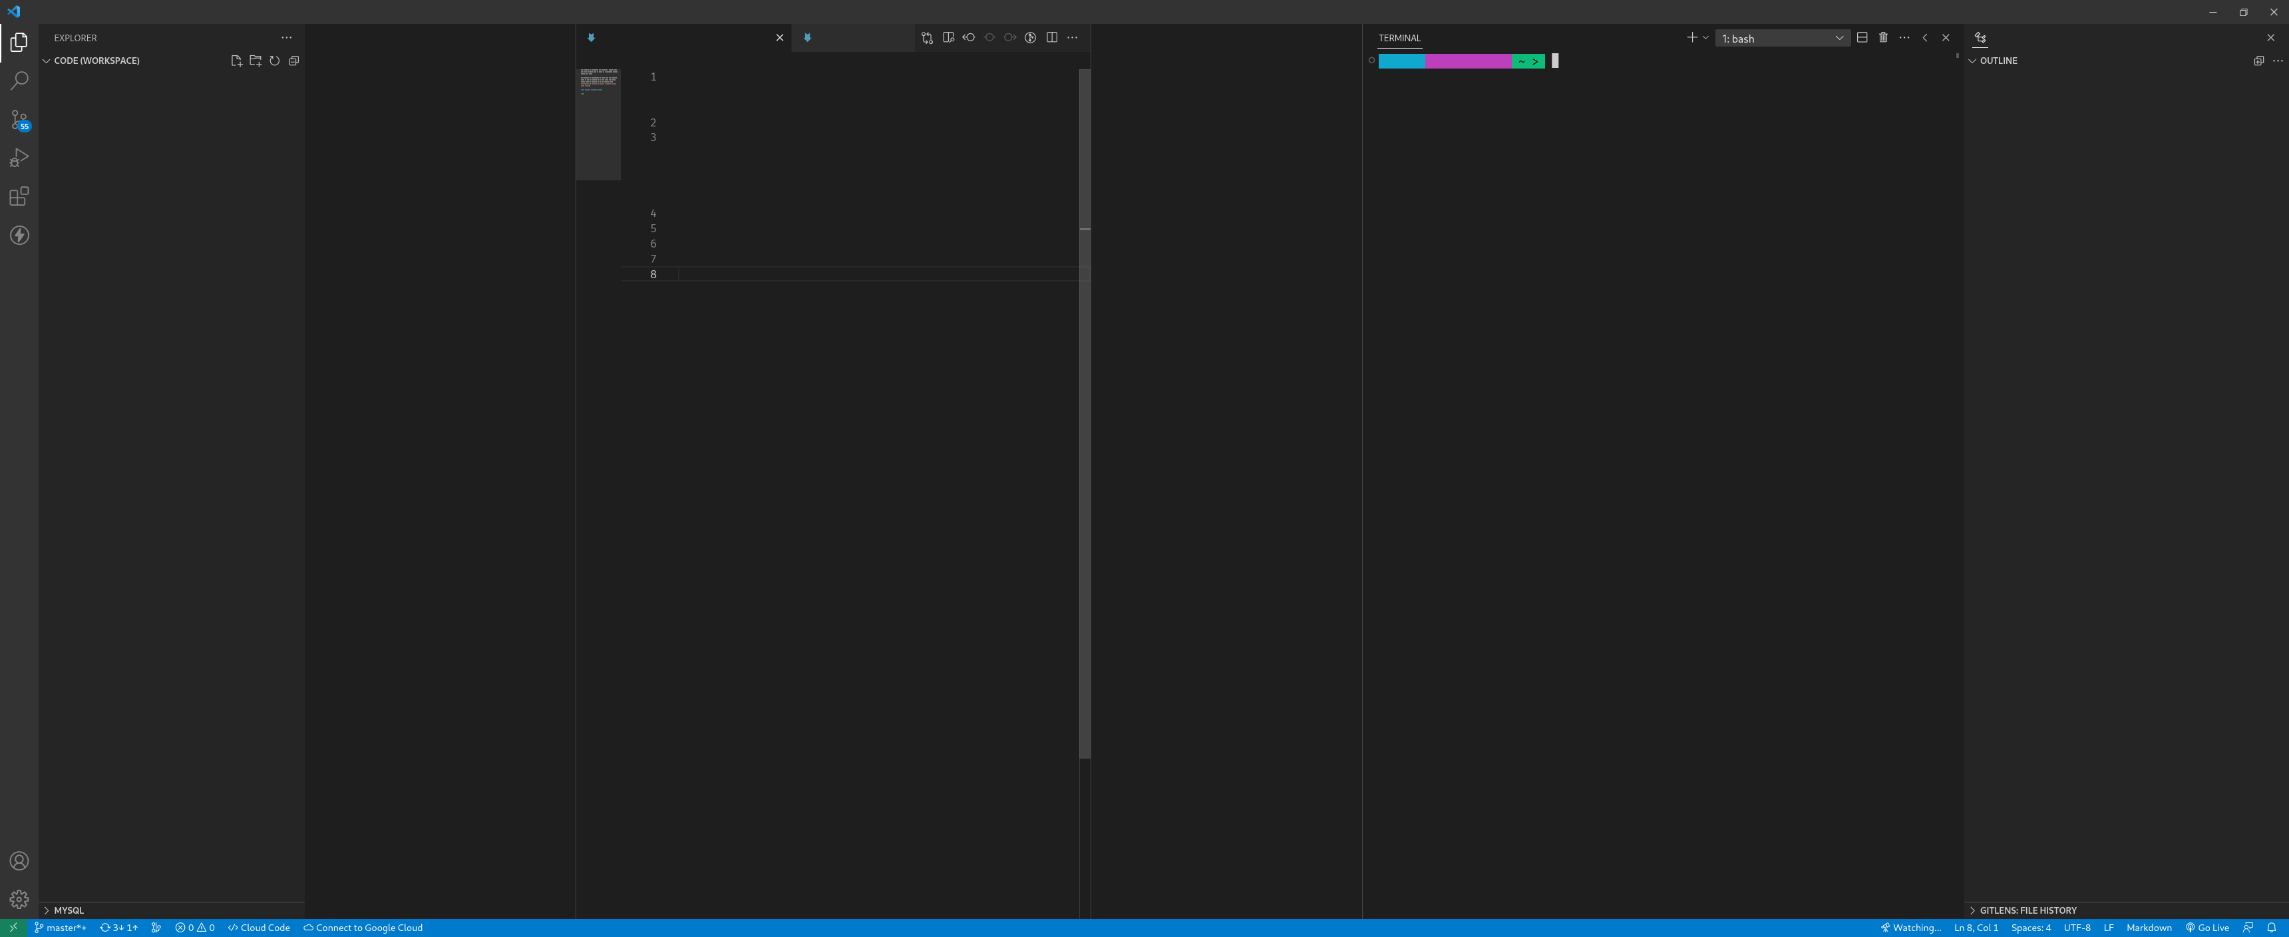Kill the active terminal with trash icon
This screenshot has height=937, width=2289.
click(x=1883, y=37)
